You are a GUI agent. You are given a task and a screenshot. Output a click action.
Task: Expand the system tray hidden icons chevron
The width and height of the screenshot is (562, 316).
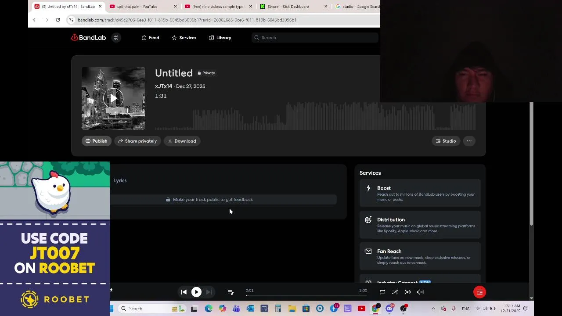[x=433, y=309]
